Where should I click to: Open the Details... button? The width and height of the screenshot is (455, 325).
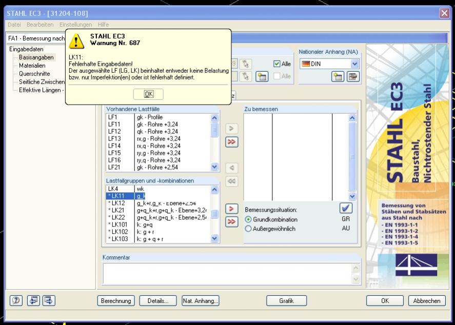tap(158, 300)
